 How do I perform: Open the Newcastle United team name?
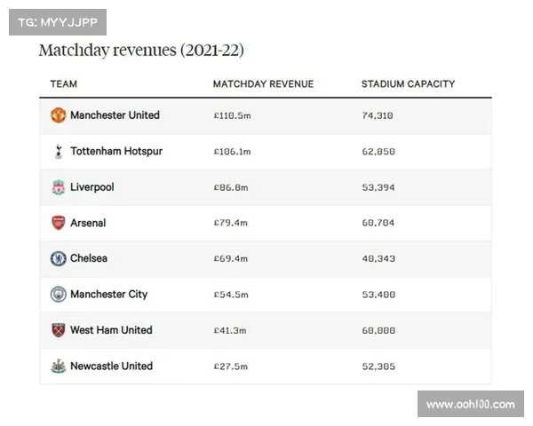[x=111, y=366]
